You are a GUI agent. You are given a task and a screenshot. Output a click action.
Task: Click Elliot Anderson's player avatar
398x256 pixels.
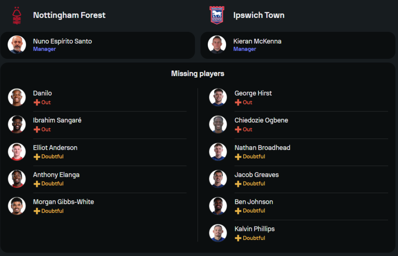click(x=17, y=152)
